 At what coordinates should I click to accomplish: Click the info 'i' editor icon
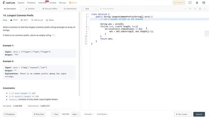pos(185,9)
